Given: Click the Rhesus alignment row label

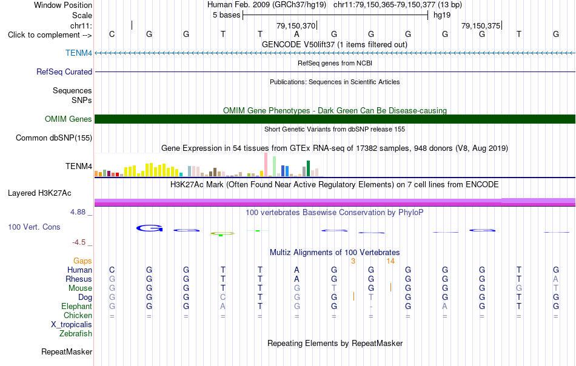Looking at the screenshot, I should 79,279.
